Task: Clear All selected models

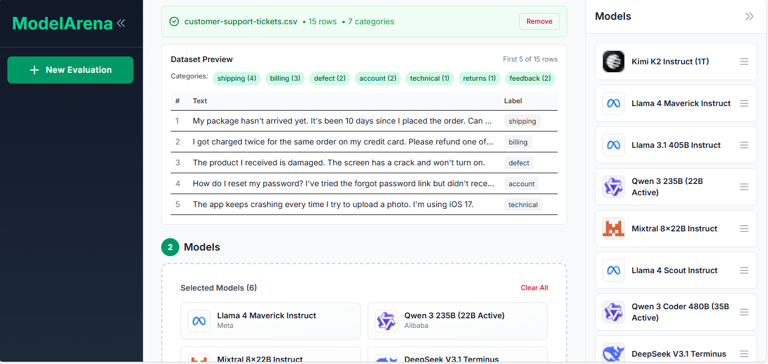Action: coord(534,288)
